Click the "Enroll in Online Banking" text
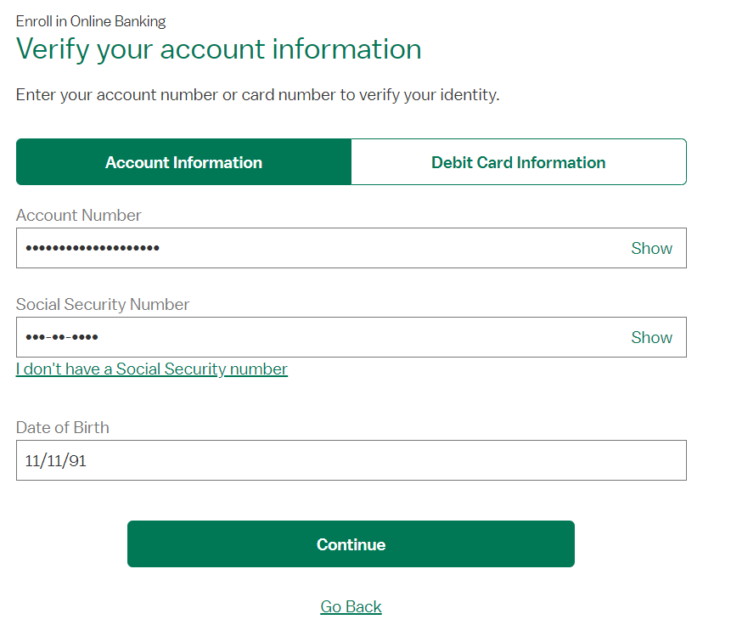Image resolution: width=731 pixels, height=642 pixels. (x=91, y=21)
